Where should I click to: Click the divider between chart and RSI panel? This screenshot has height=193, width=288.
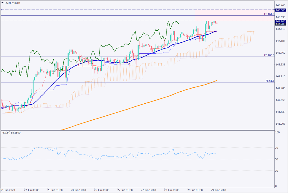(137, 130)
